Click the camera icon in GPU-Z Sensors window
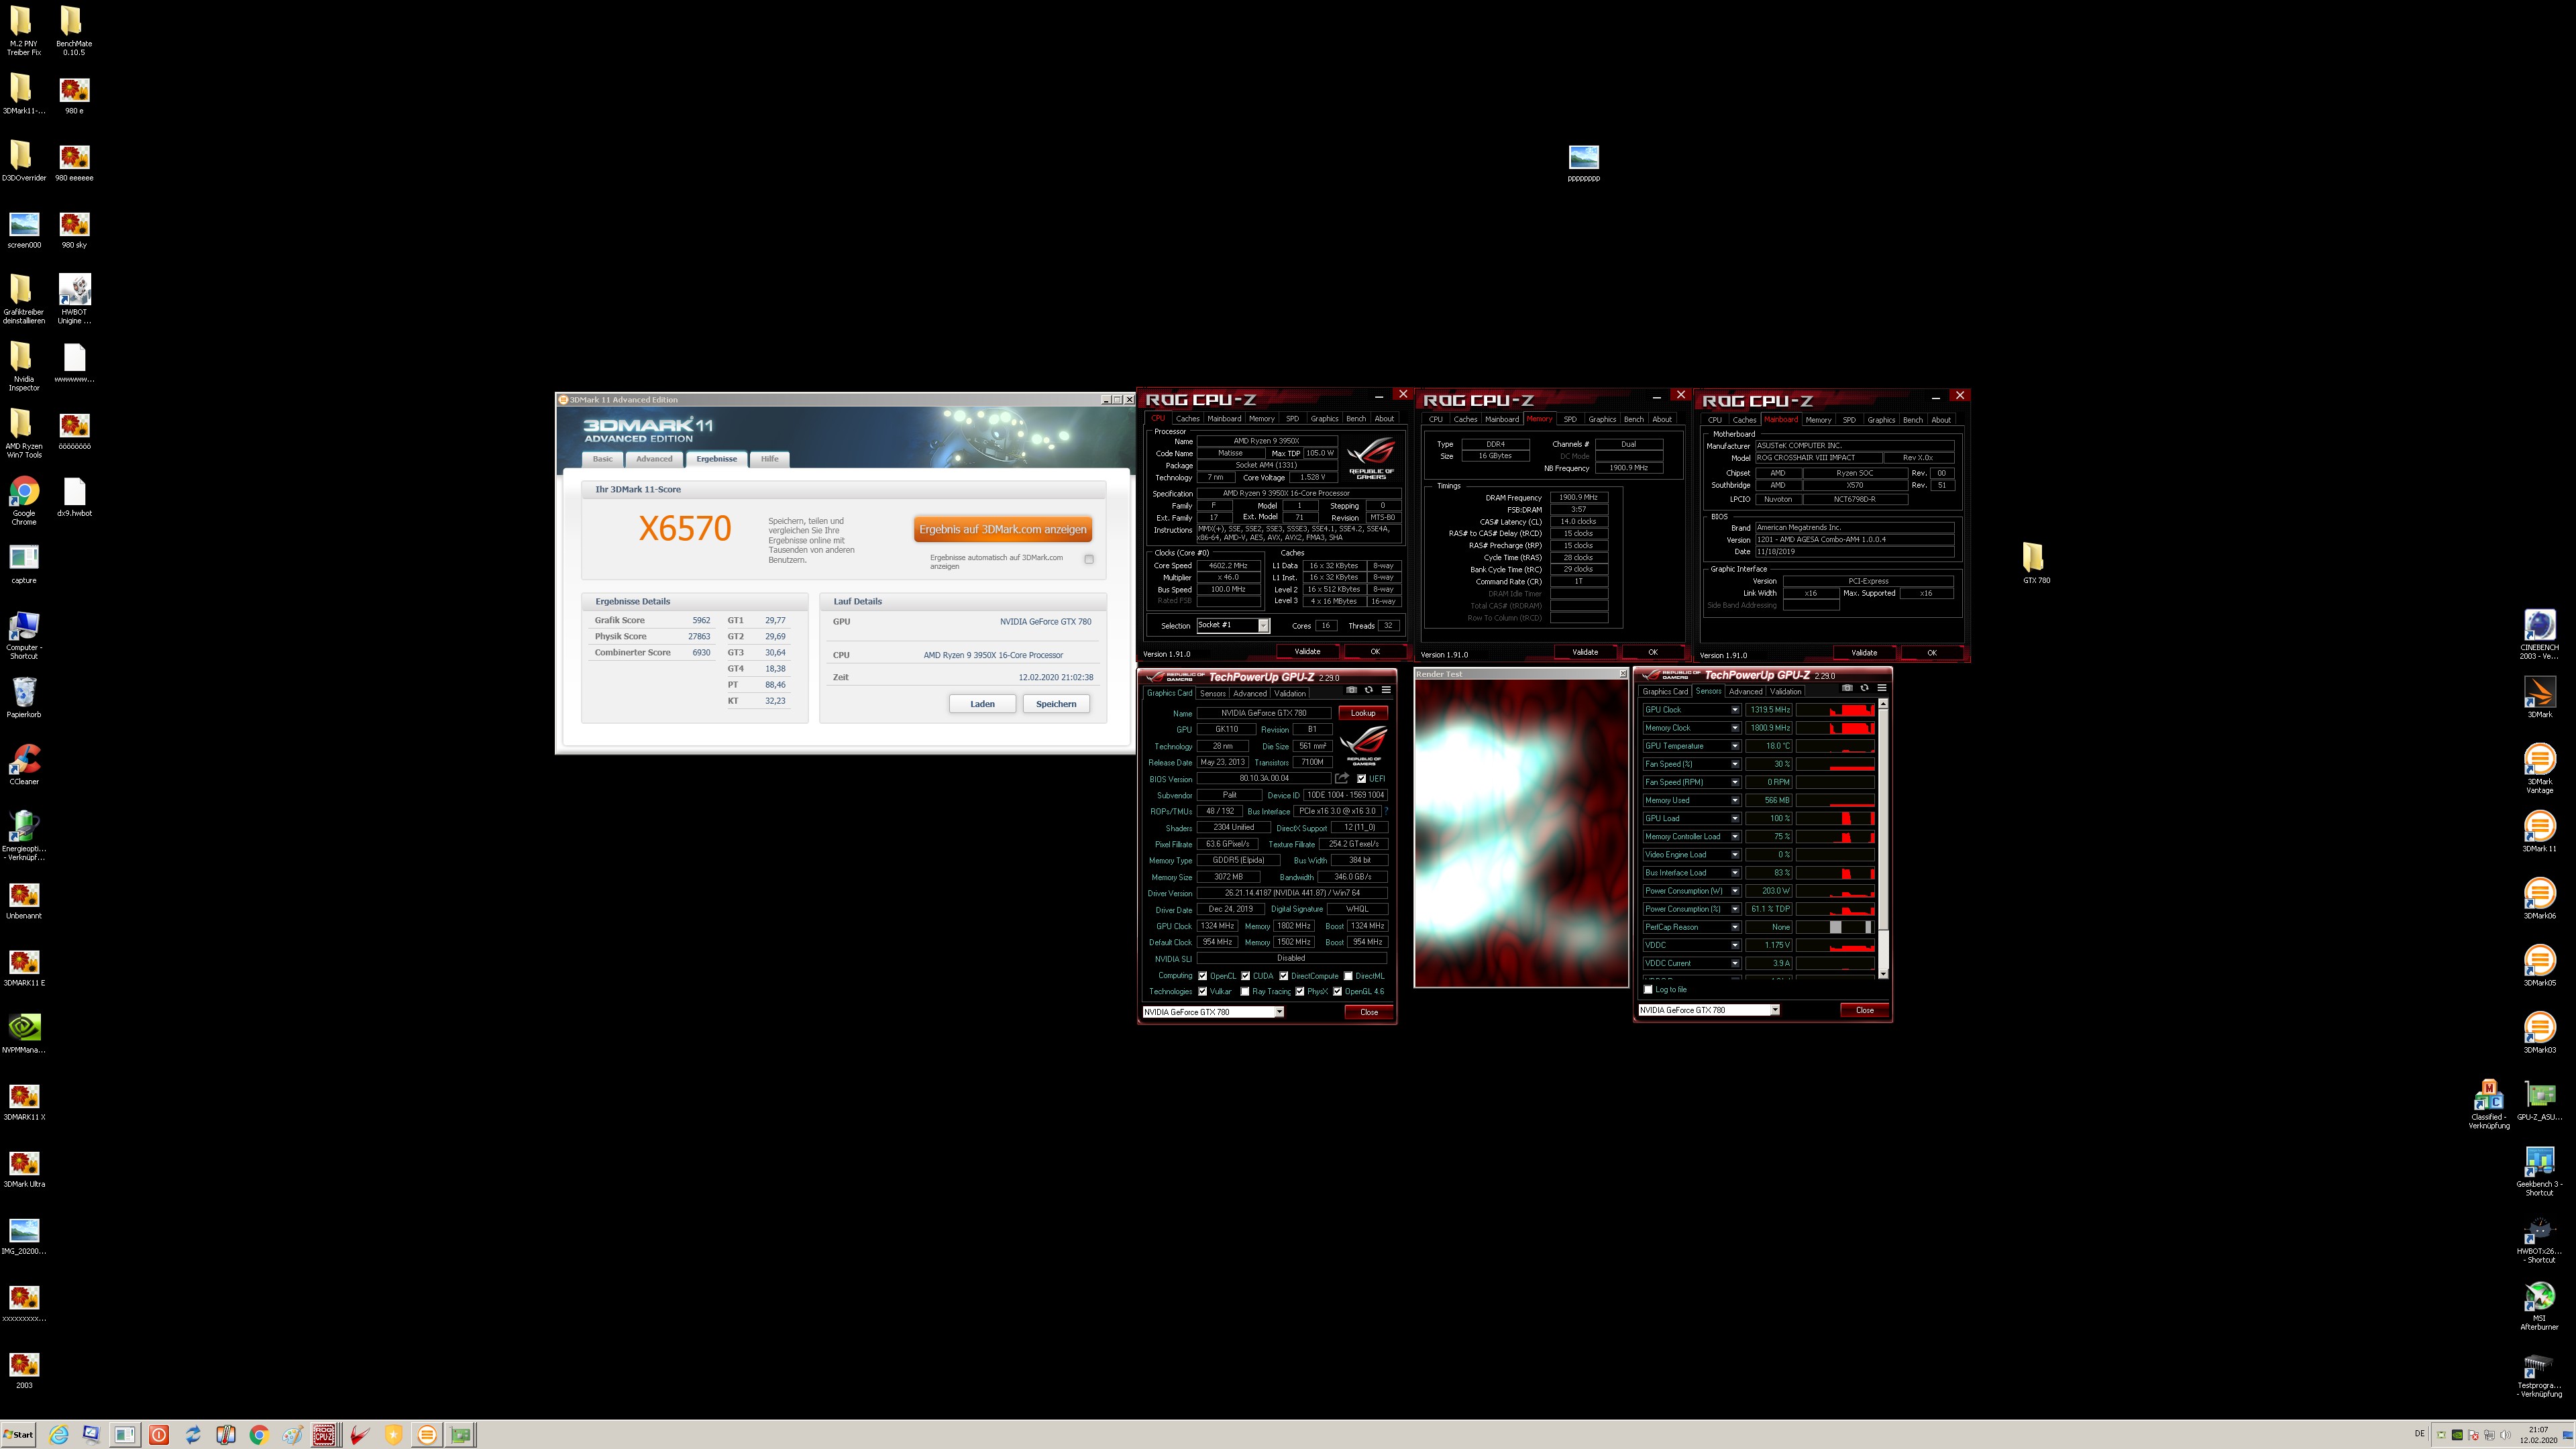2576x1449 pixels. [1847, 688]
